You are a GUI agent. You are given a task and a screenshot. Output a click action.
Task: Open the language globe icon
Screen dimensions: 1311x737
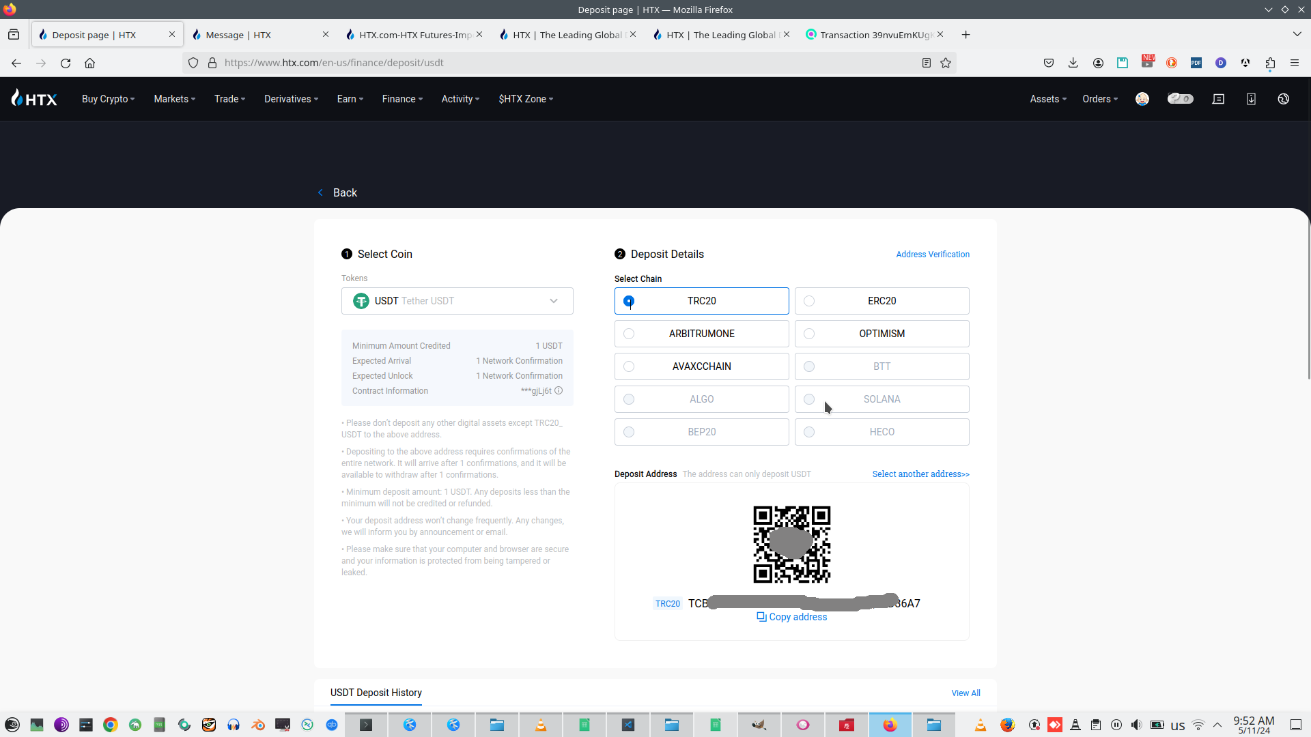[x=1284, y=99]
